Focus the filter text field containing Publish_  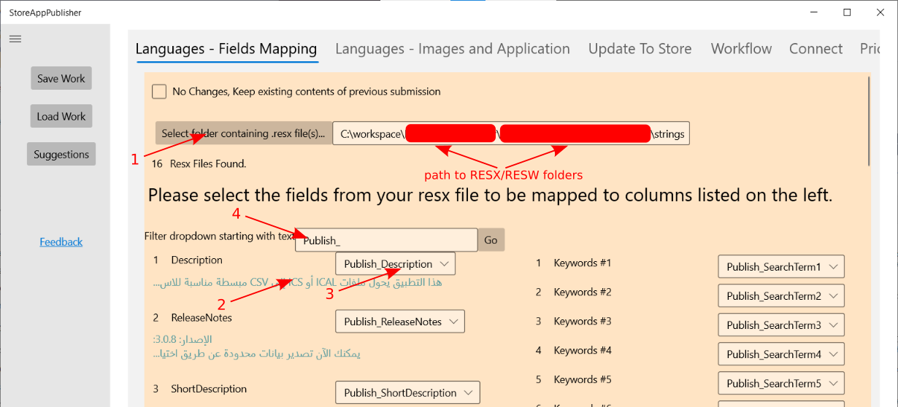[386, 240]
